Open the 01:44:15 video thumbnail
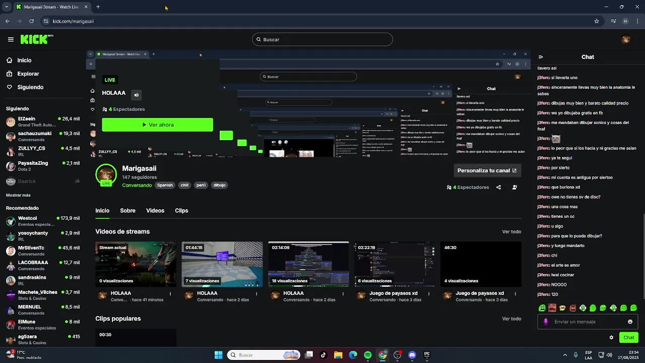 [222, 264]
